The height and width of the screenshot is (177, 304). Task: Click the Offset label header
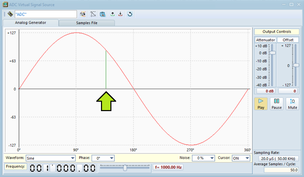point(288,40)
